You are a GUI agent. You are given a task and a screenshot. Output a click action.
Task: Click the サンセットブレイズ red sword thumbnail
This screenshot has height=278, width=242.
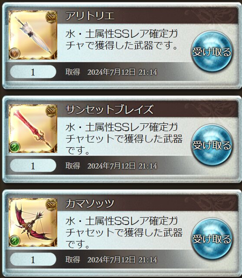(33, 129)
